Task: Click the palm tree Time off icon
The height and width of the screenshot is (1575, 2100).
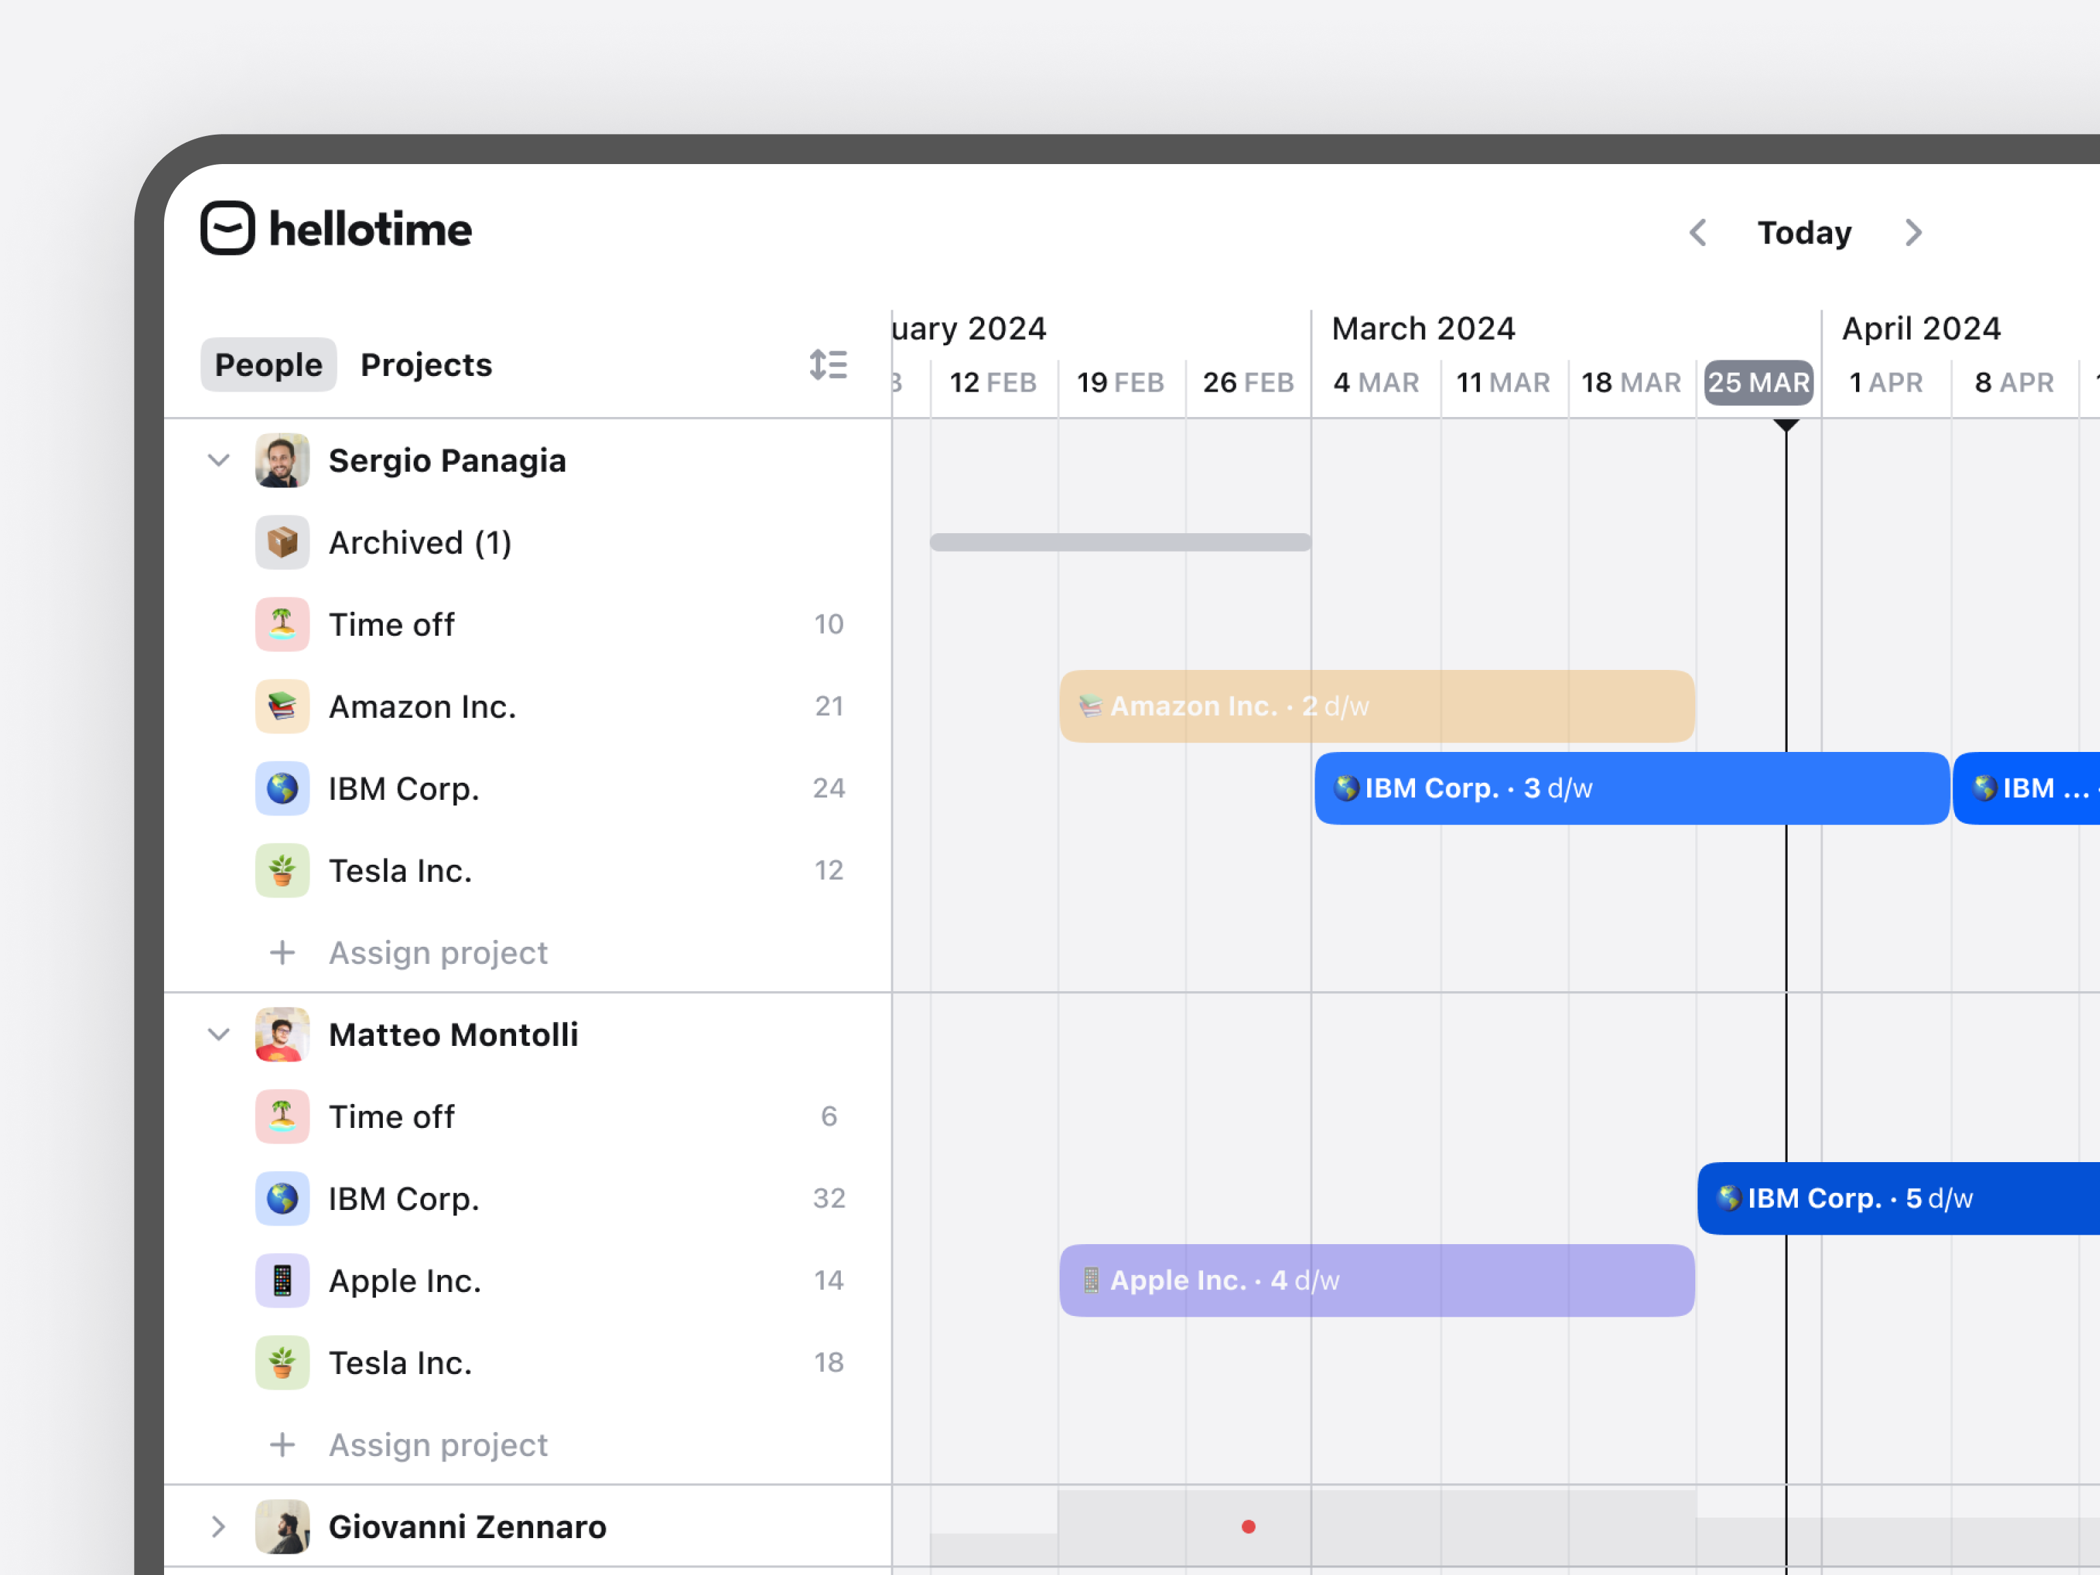Action: (282, 623)
